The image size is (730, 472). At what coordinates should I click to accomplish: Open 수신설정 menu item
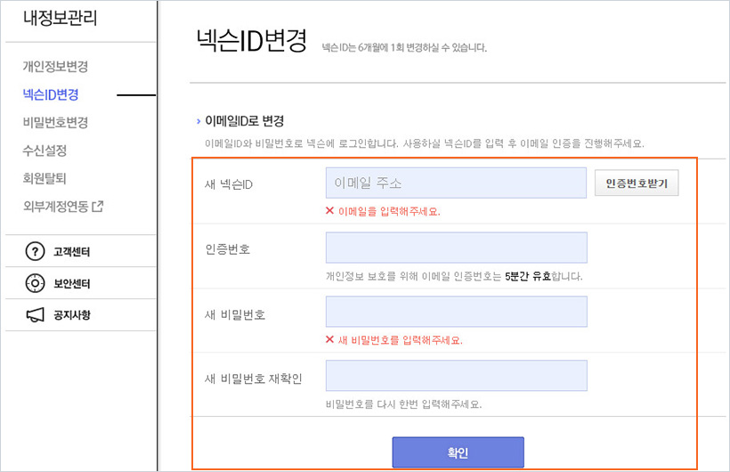(45, 151)
